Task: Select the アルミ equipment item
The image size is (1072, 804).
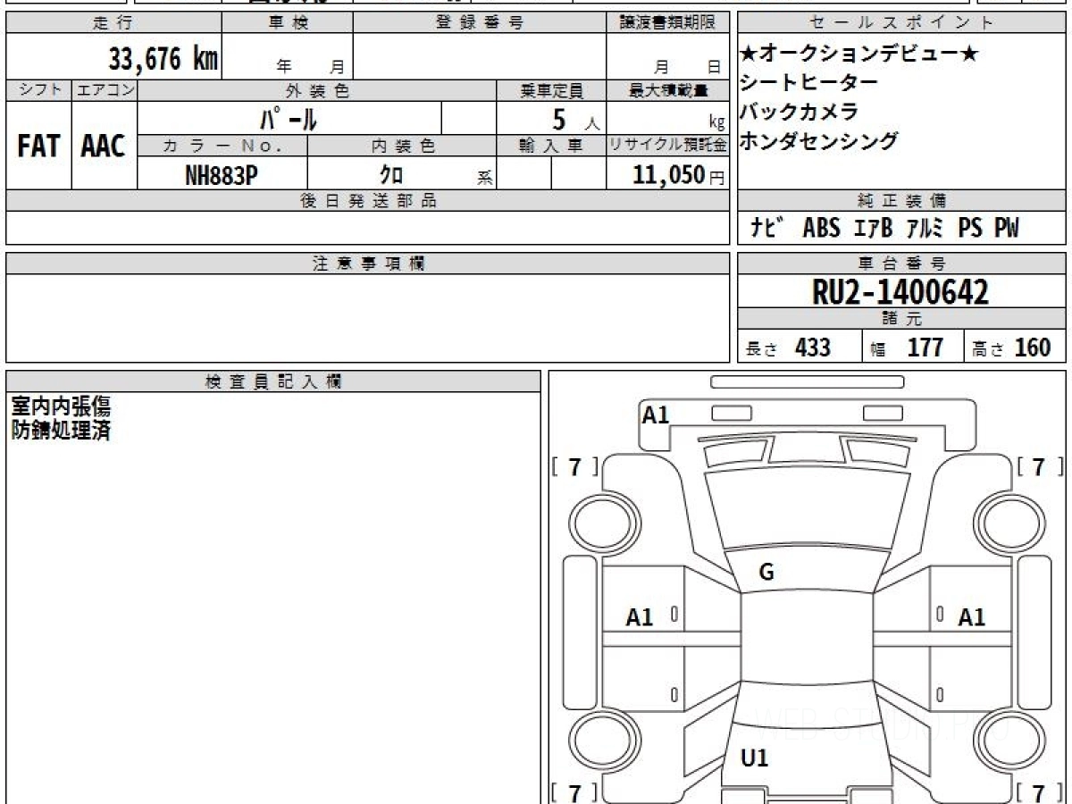Action: point(924,228)
